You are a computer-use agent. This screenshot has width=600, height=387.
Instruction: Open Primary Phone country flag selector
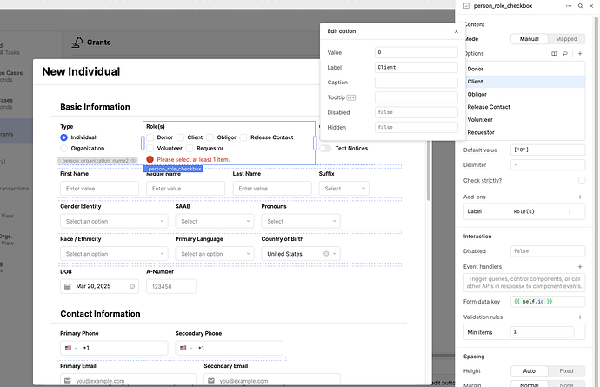[70, 348]
